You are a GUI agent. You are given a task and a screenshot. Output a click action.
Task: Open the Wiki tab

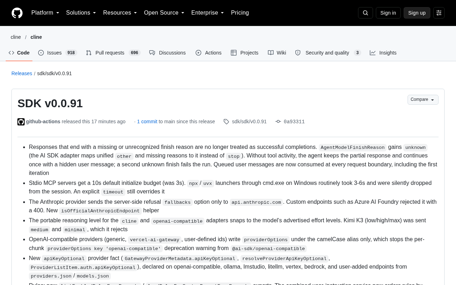[277, 53]
